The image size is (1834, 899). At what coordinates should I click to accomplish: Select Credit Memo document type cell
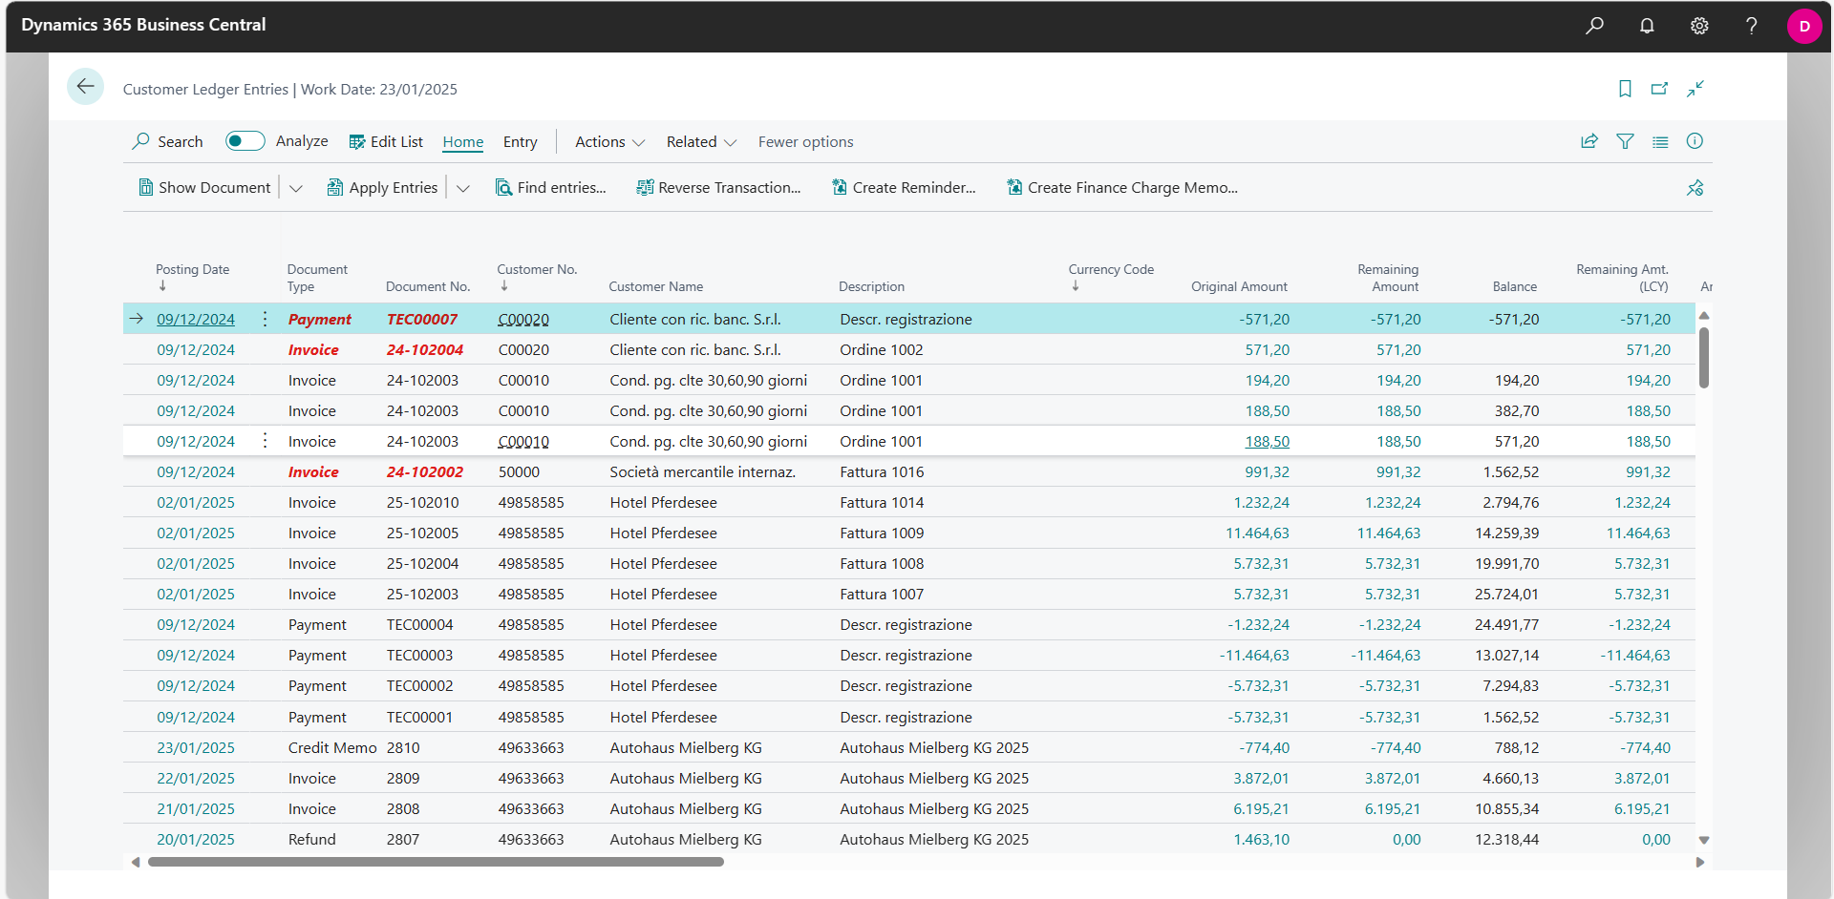[332, 747]
